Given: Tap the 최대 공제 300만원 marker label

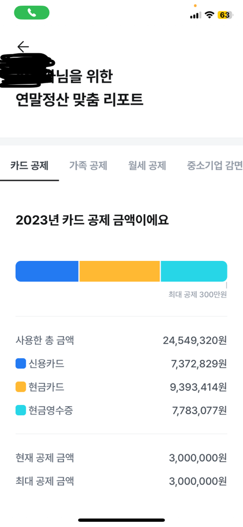Looking at the screenshot, I should (x=198, y=295).
